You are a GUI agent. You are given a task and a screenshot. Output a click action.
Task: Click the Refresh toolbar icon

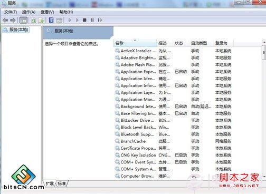[x=33, y=20]
